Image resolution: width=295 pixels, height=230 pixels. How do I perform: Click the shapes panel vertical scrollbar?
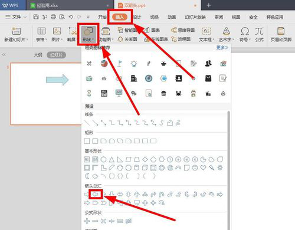click(x=228, y=170)
